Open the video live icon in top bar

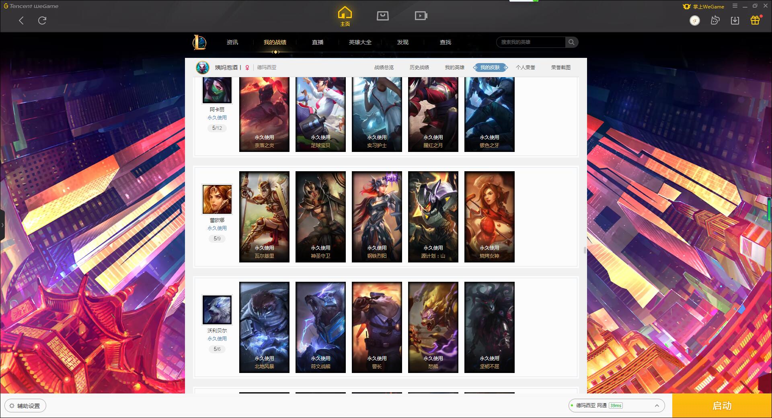(x=421, y=16)
